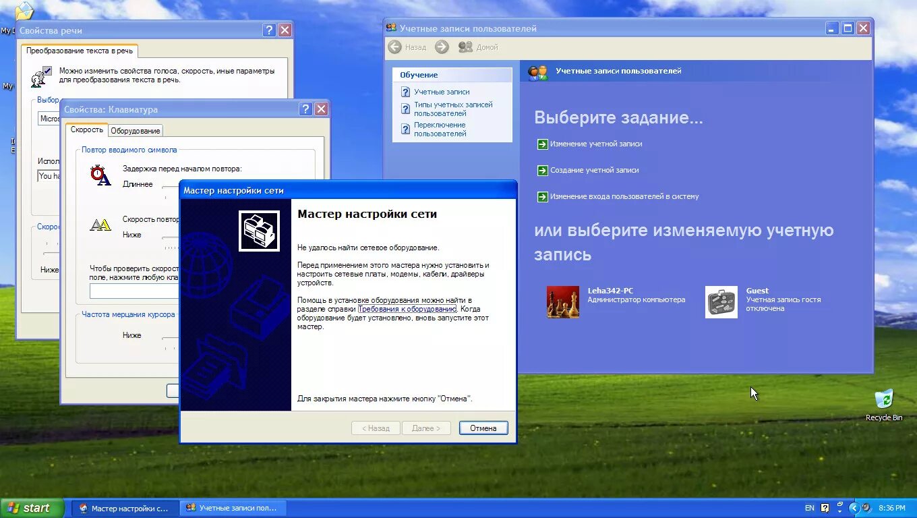Switch to Мастер настройки сети taskbar button
The height and width of the screenshot is (518, 917).
(125, 508)
